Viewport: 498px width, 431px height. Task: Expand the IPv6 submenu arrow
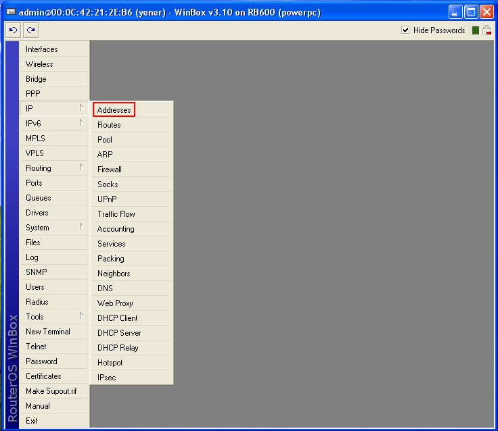tap(82, 123)
